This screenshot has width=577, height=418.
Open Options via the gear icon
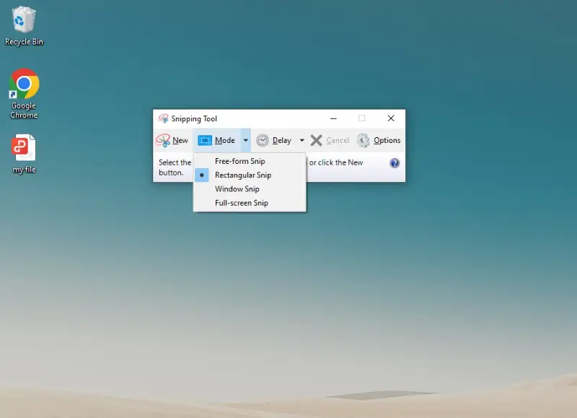click(364, 141)
